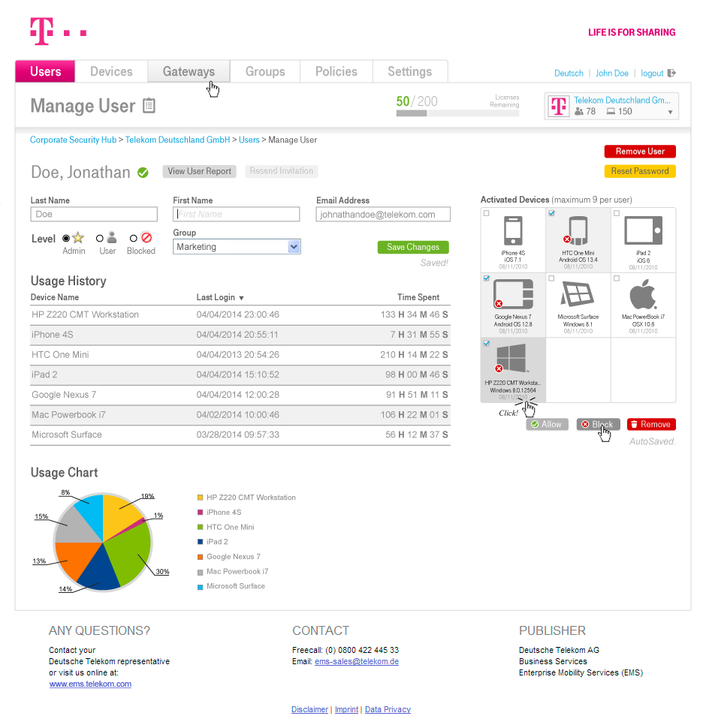Switch to the Gateways tab
The height and width of the screenshot is (722, 706).
[x=189, y=71]
